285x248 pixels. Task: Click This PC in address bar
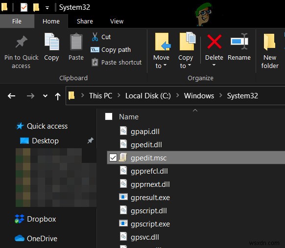click(100, 96)
